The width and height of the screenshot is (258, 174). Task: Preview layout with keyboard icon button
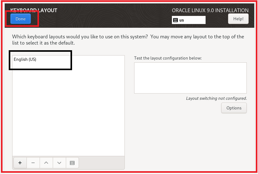(72, 163)
